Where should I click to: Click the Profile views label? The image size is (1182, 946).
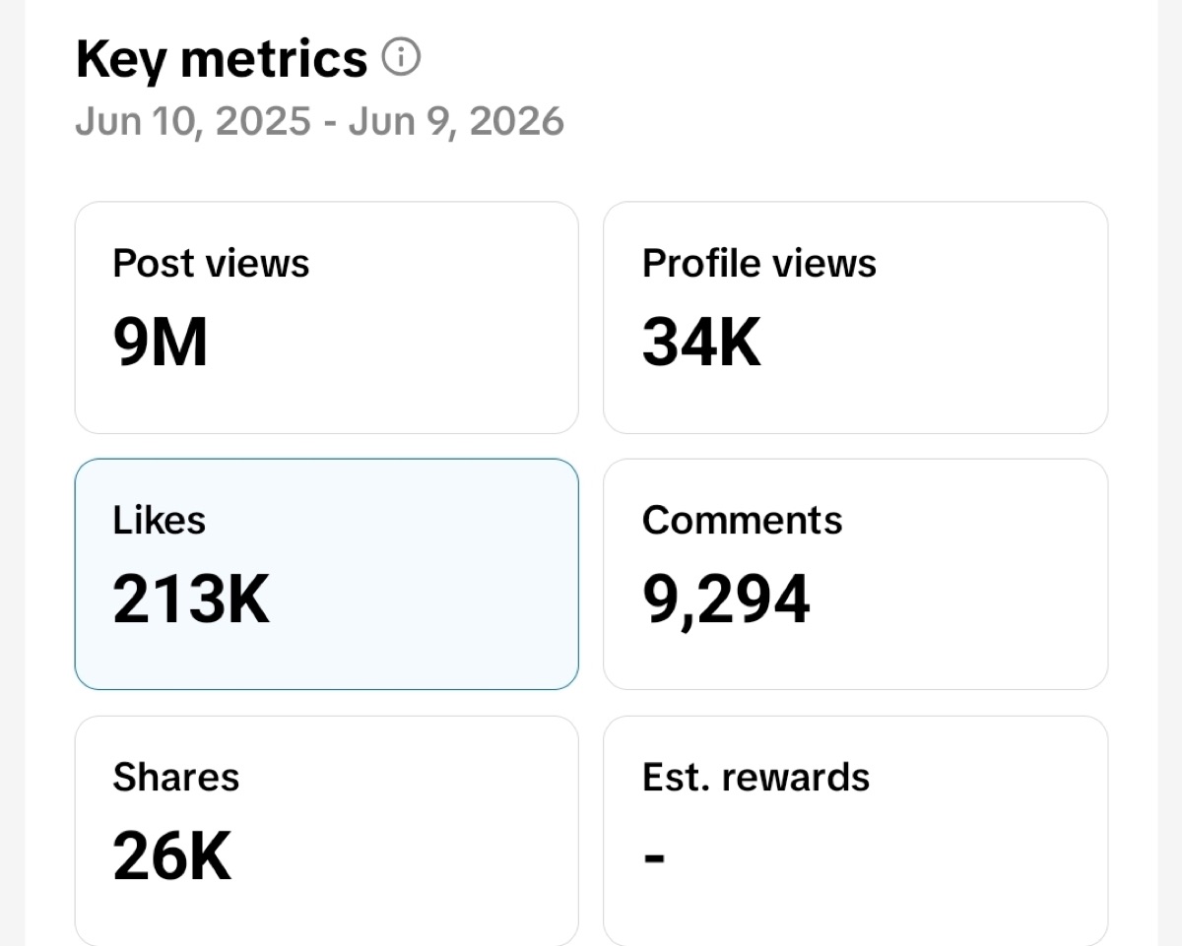[x=759, y=264]
